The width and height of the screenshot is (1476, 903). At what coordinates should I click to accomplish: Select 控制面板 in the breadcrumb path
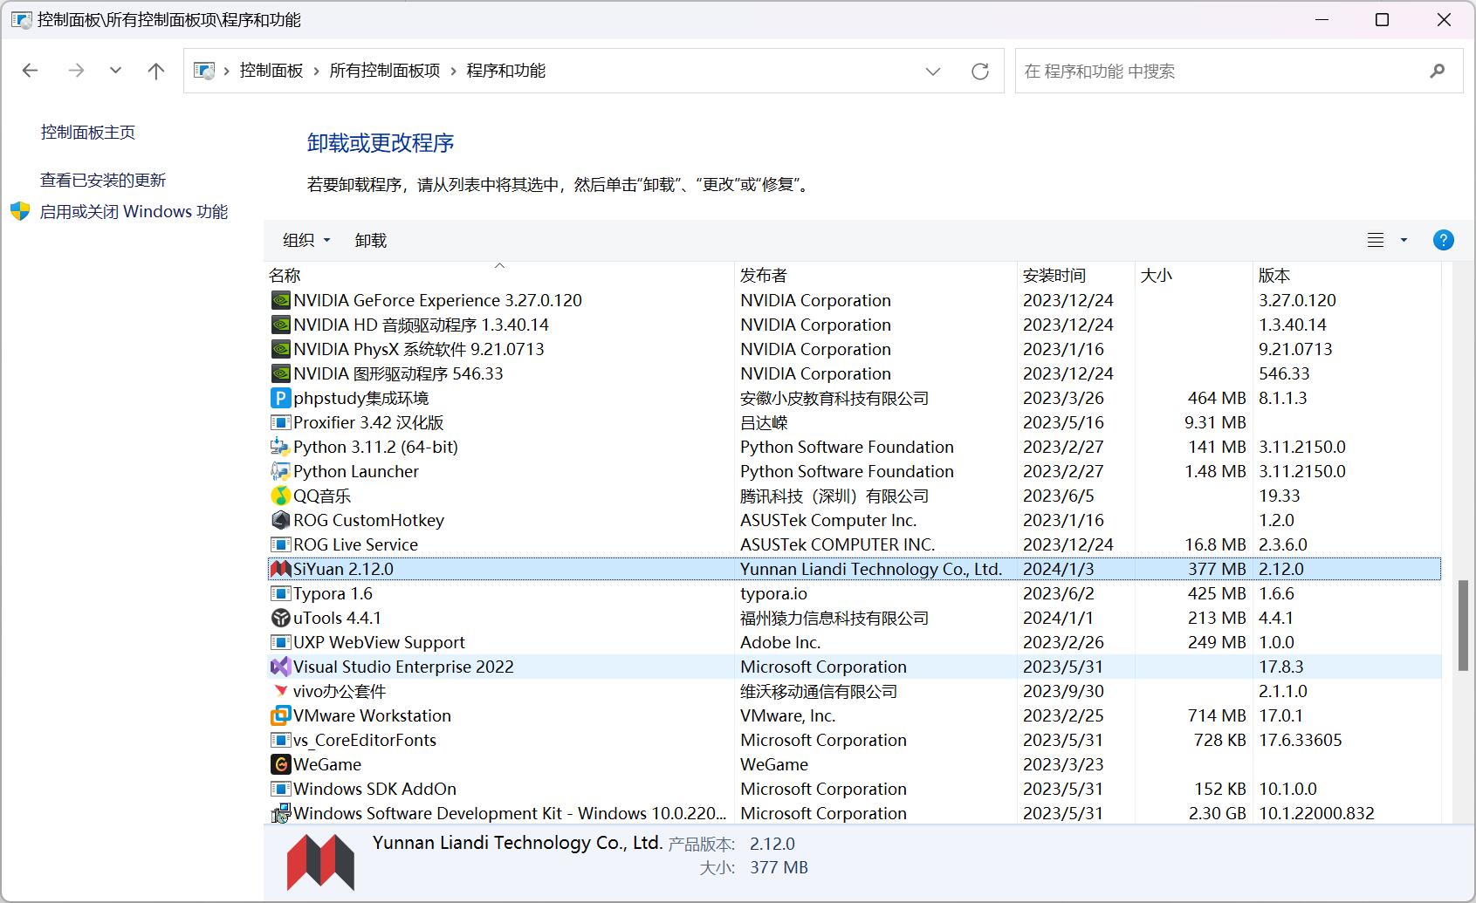pos(271,71)
